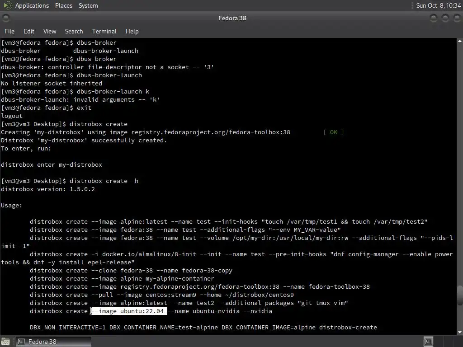The image size is (463, 347).
Task: Click the 'Usage:' line
Action: click(11, 206)
